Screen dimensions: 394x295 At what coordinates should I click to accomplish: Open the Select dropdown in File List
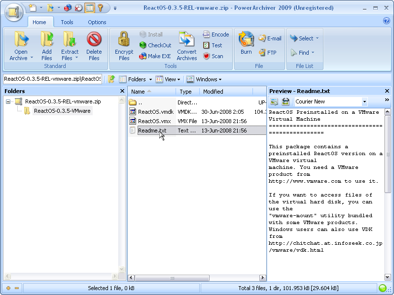coord(304,38)
